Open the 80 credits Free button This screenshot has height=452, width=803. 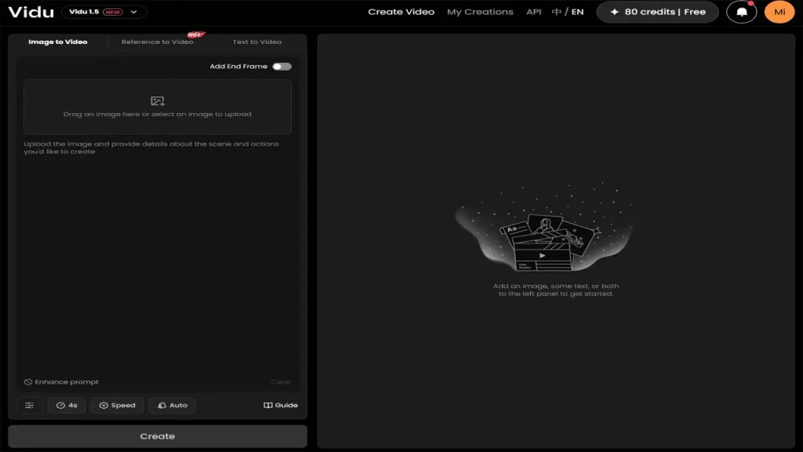pos(658,12)
